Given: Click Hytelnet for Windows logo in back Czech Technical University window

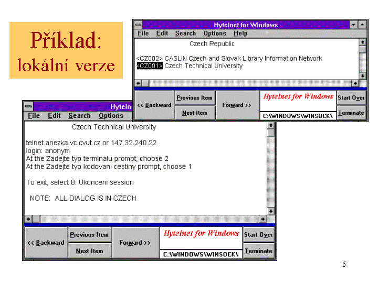Looking at the screenshot, I should click(x=201, y=233).
